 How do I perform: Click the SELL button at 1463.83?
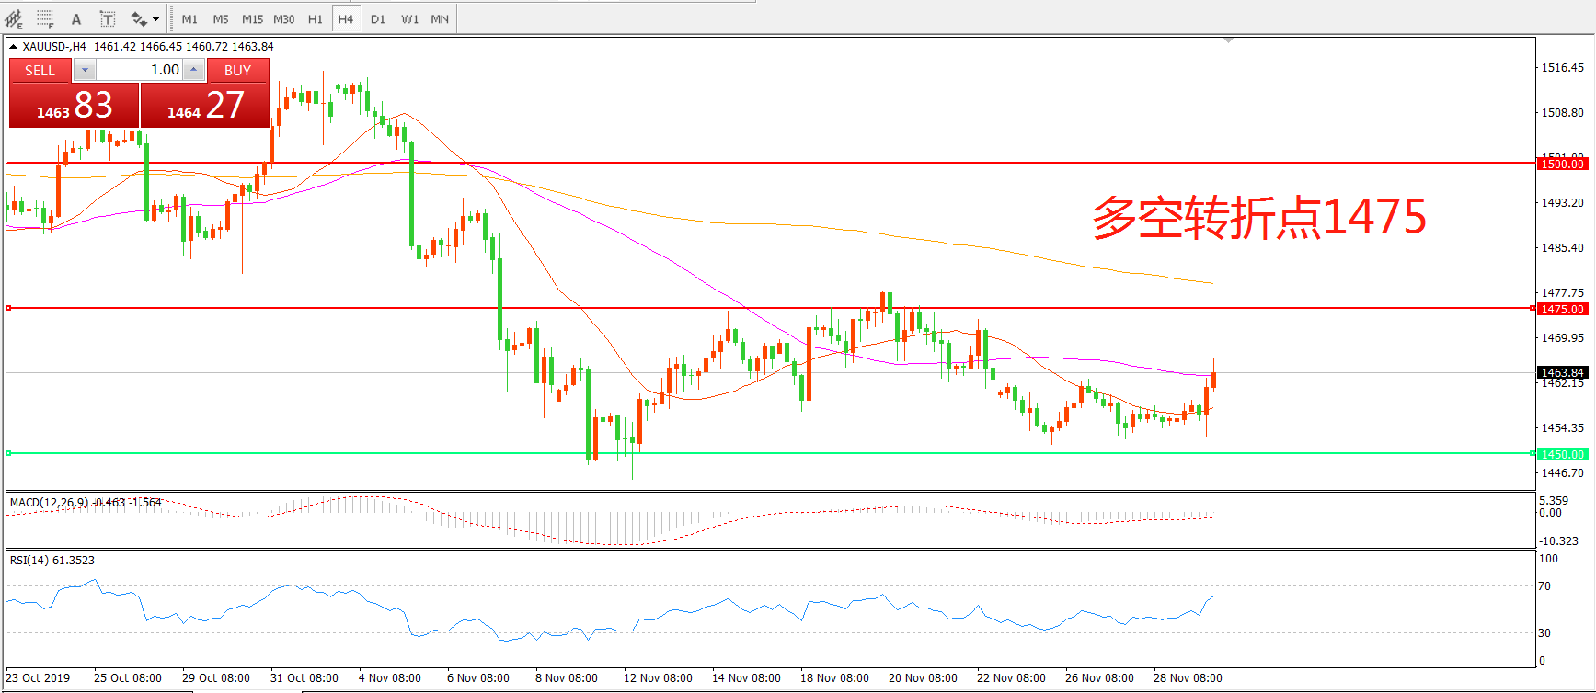(74, 105)
